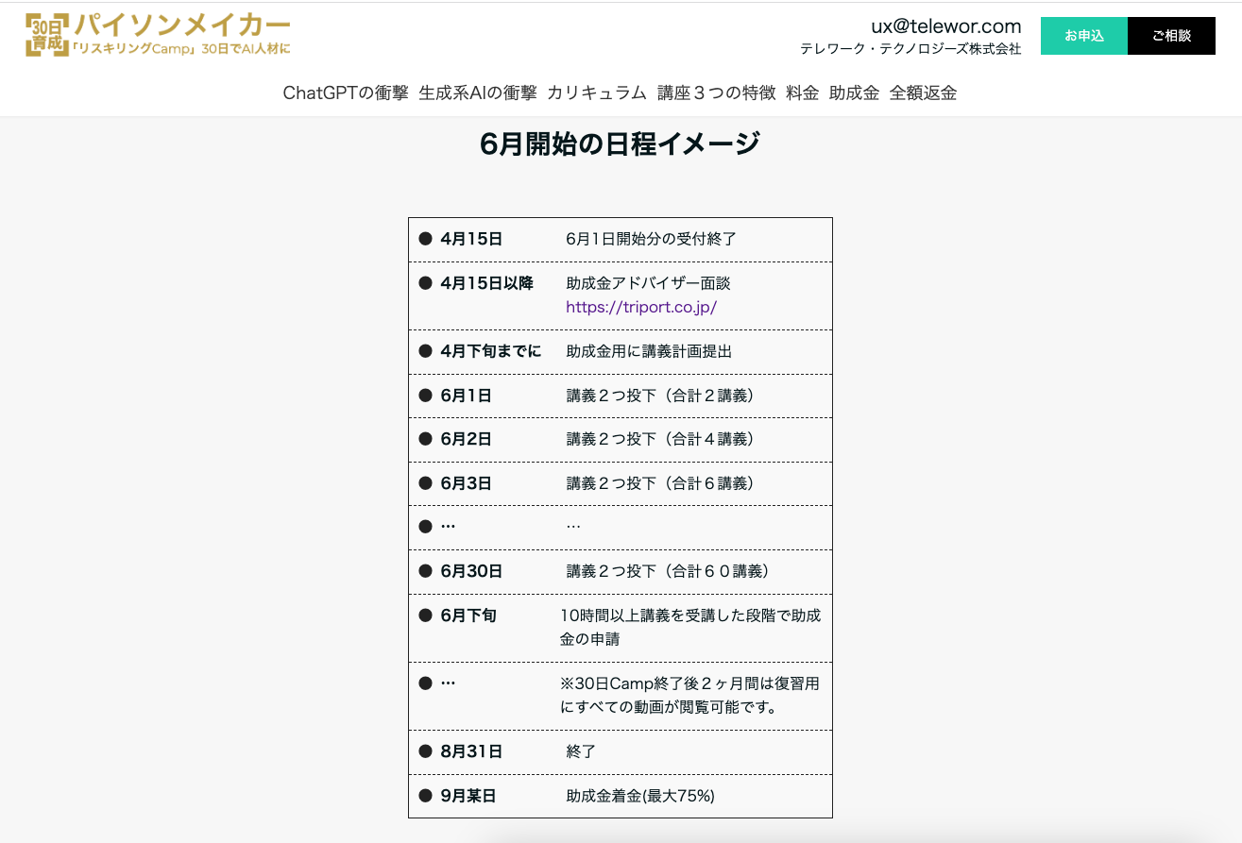Click the ご相談 button
The width and height of the screenshot is (1242, 843).
(x=1171, y=36)
